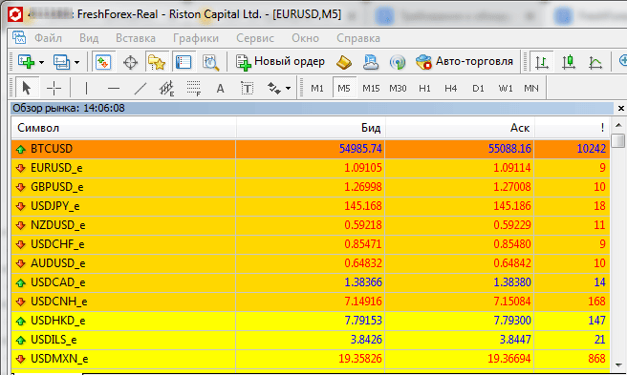Click Market Watch scrollbar down arrow
This screenshot has width=627, height=375.
618,365
